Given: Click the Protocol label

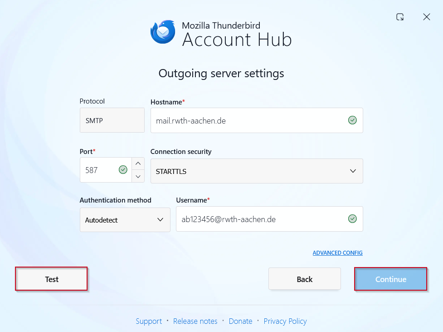Looking at the screenshot, I should 92,101.
